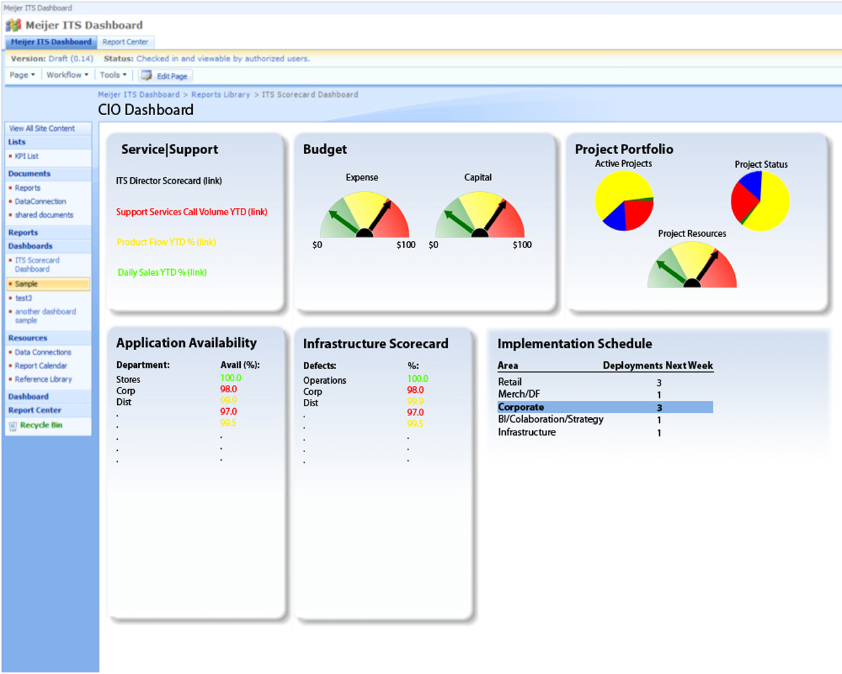
Task: Select the Active Projects pie chart
Action: (624, 201)
